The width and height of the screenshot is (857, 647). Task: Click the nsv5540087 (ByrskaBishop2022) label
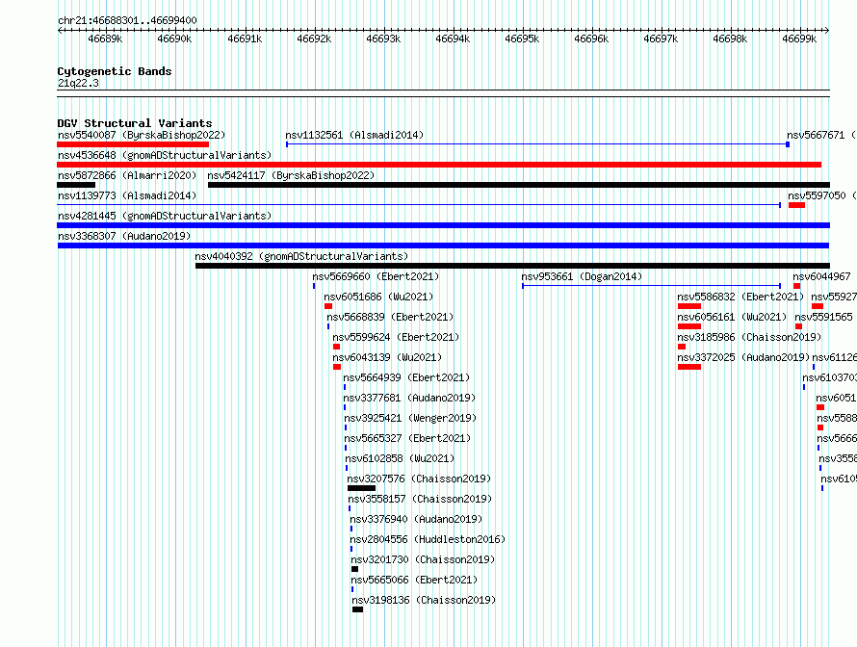[142, 135]
